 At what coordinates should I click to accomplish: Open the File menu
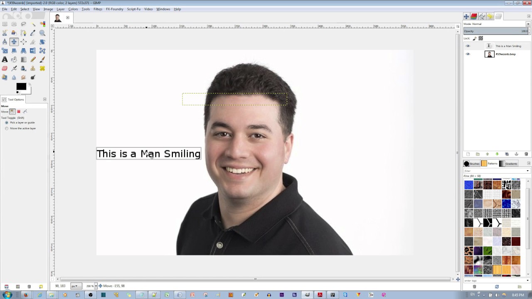[5, 9]
